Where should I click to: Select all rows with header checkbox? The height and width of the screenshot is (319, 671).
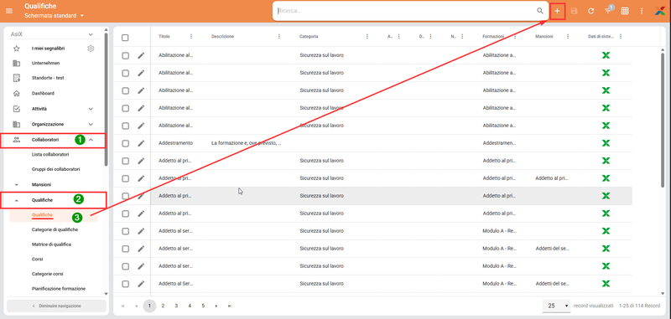click(125, 38)
